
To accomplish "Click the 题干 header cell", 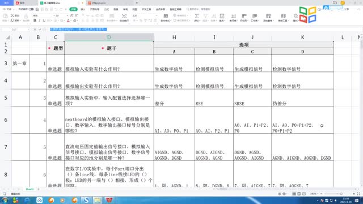I will tap(109, 48).
